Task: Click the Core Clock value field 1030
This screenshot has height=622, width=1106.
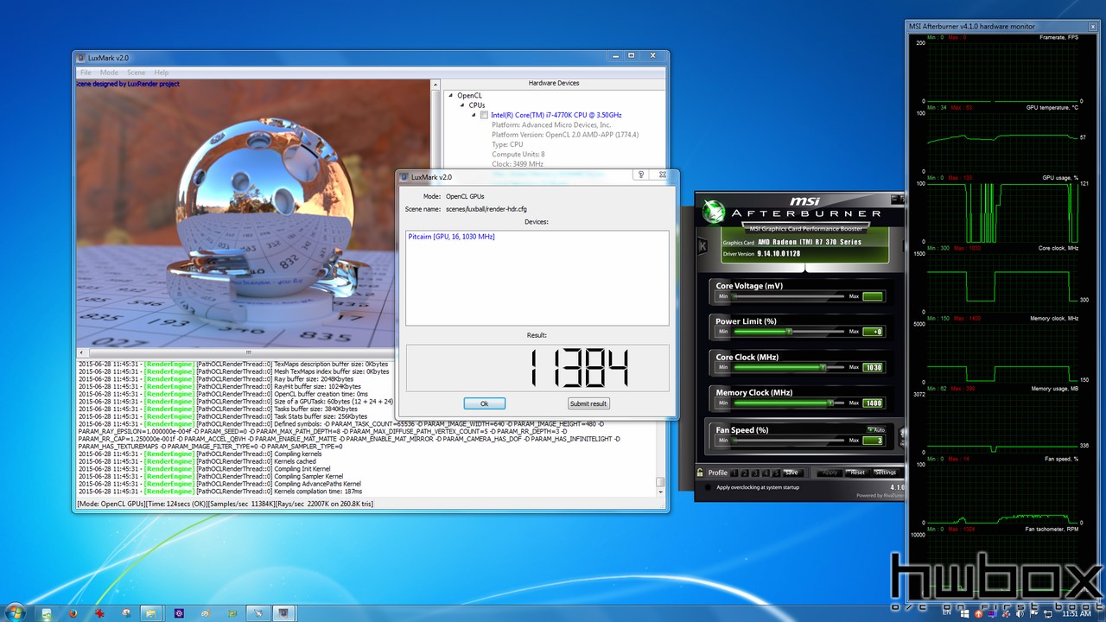Action: tap(873, 367)
